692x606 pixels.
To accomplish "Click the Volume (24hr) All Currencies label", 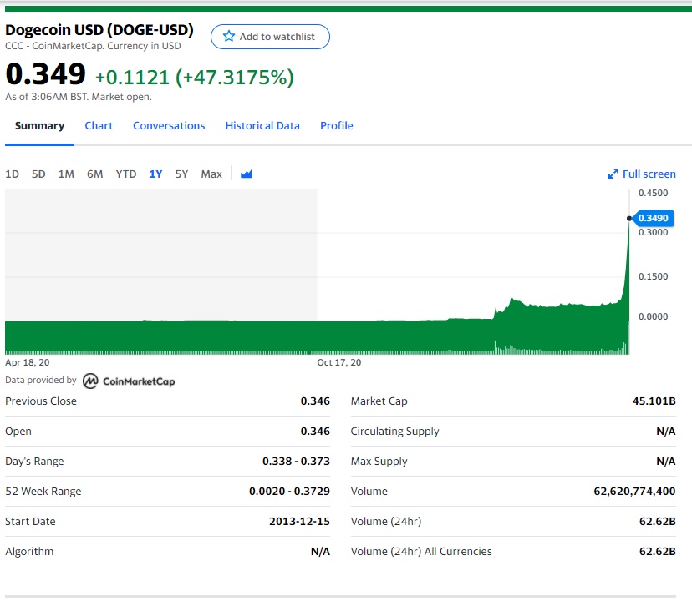I will pyautogui.click(x=421, y=551).
